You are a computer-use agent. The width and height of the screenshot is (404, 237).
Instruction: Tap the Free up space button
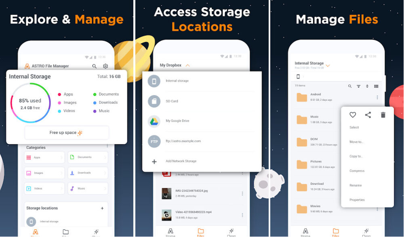(x=67, y=132)
